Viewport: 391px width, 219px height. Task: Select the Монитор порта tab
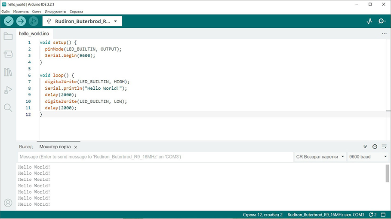(x=55, y=147)
